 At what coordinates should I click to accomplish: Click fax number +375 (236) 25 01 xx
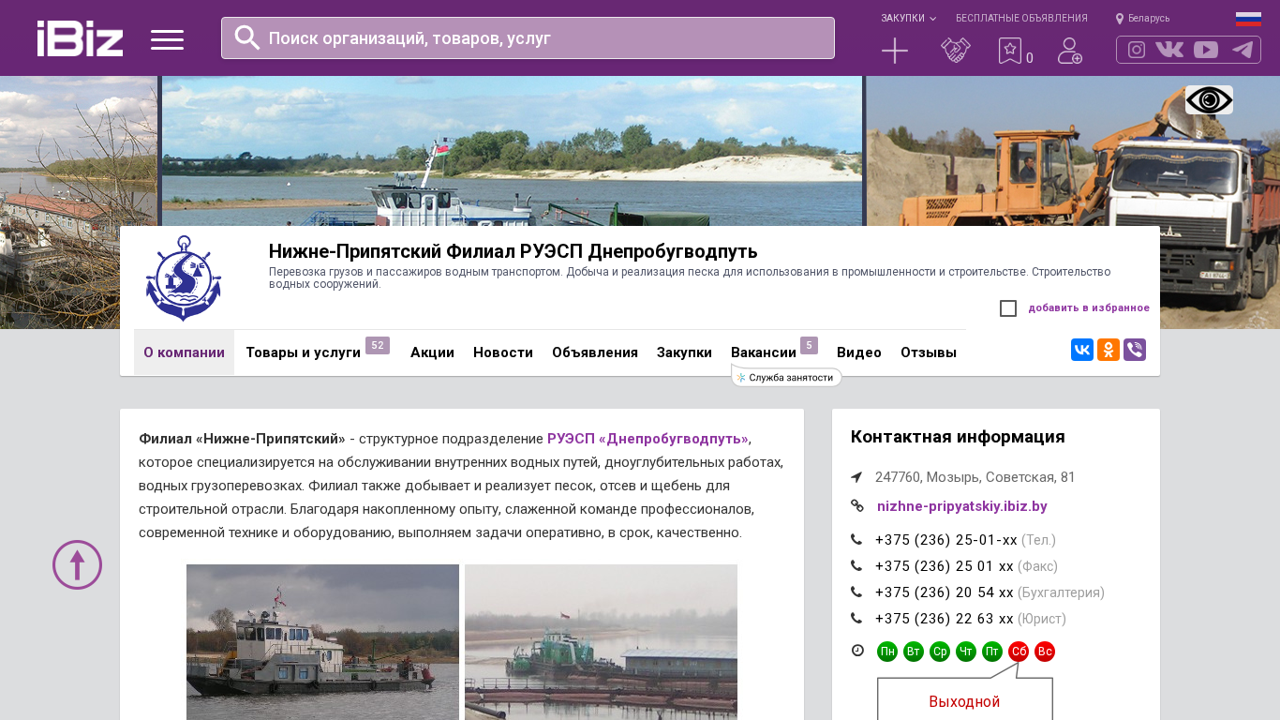945,566
